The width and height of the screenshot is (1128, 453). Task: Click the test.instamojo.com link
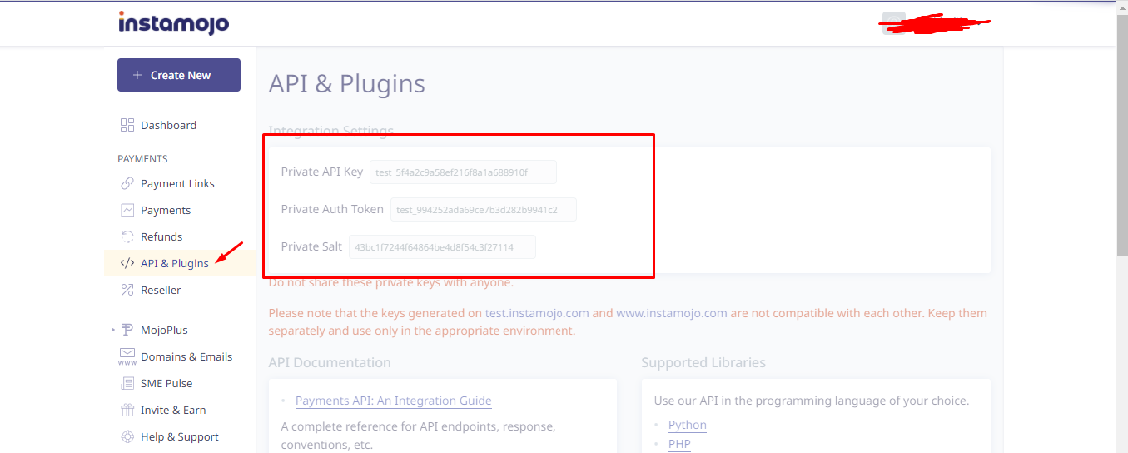pos(537,313)
